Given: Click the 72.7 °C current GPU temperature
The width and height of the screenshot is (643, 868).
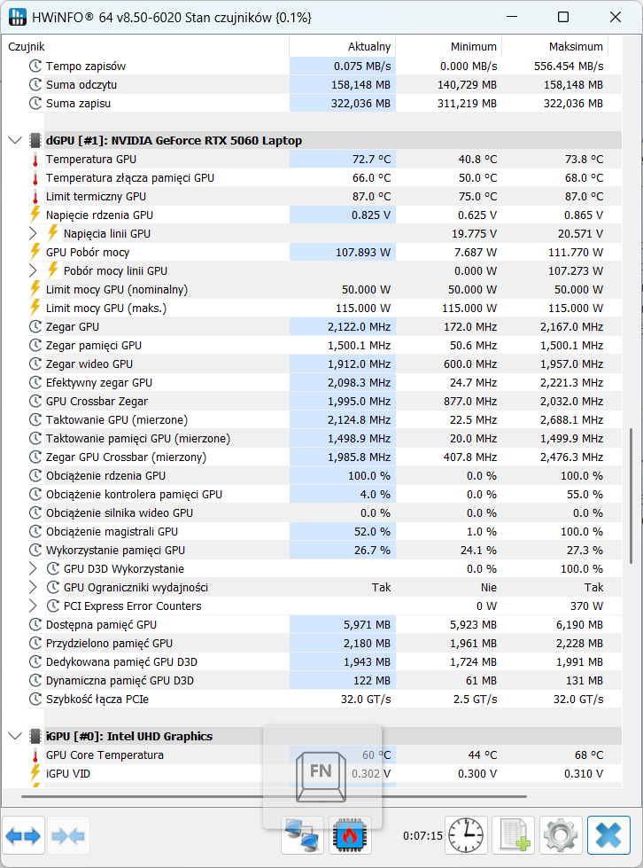Looking at the screenshot, I should [x=371, y=160].
